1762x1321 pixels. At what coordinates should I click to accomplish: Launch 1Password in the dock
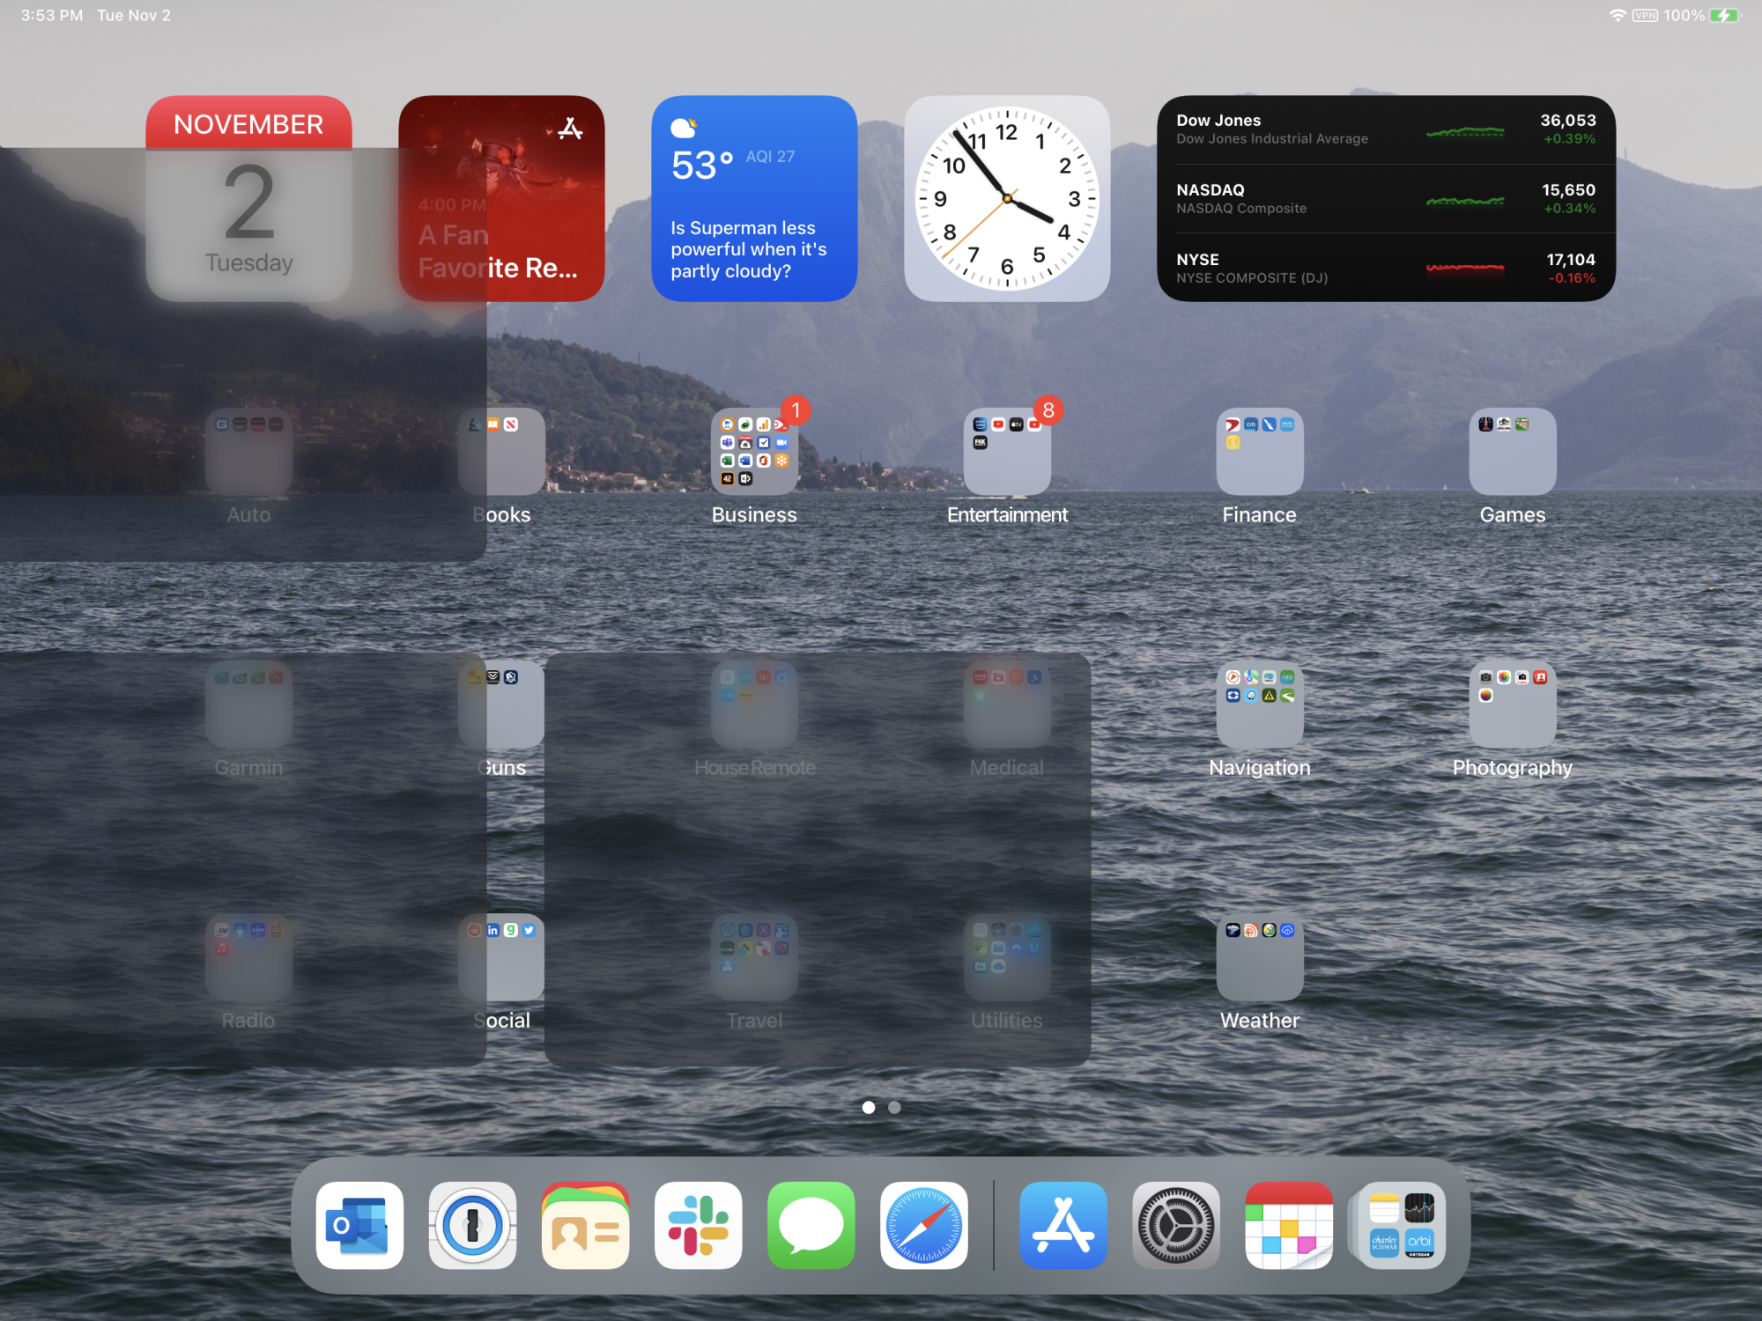tap(472, 1225)
